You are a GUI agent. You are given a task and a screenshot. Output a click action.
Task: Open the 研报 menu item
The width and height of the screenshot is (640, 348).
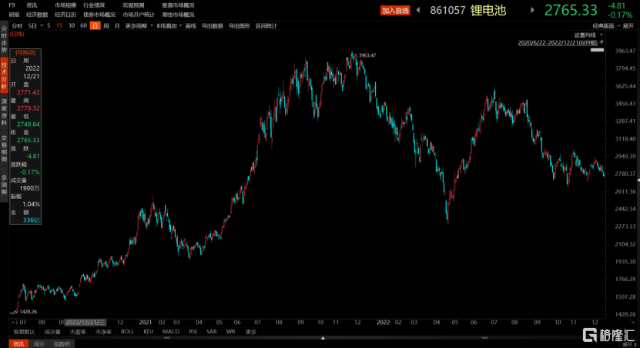14,15
